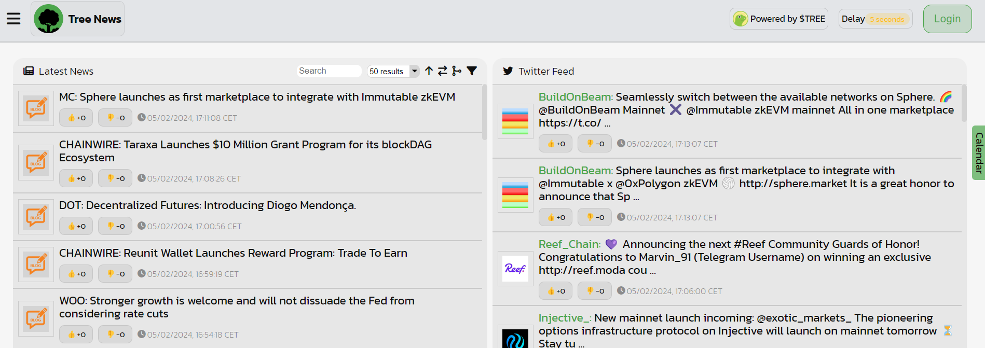The width and height of the screenshot is (985, 348).
Task: Upvote the BuildOnBeam Seamlessly switch tweet
Action: click(556, 144)
